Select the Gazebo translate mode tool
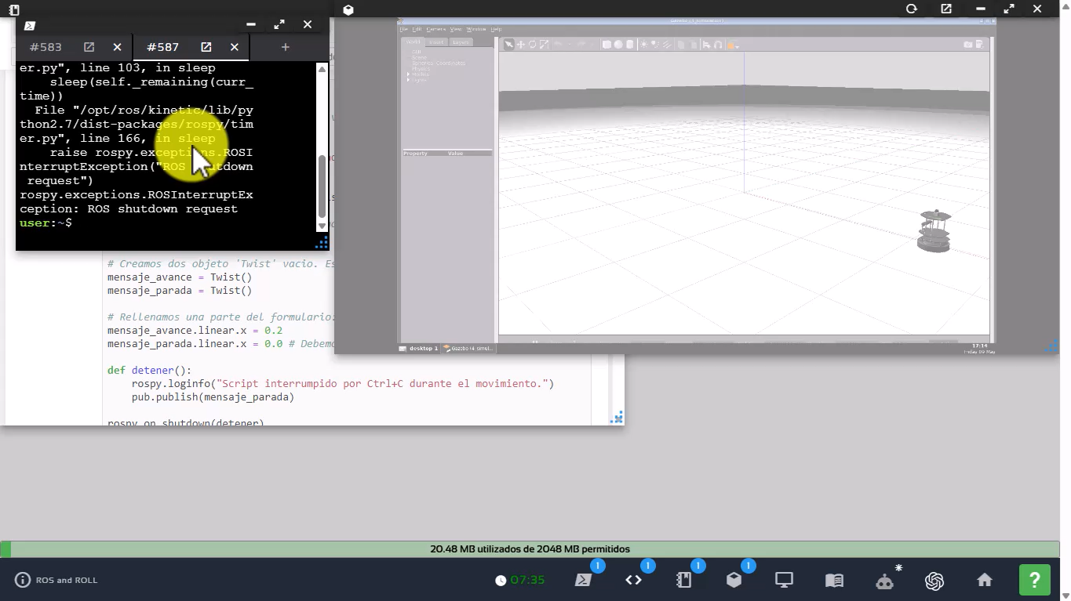The image size is (1071, 601). coord(520,45)
